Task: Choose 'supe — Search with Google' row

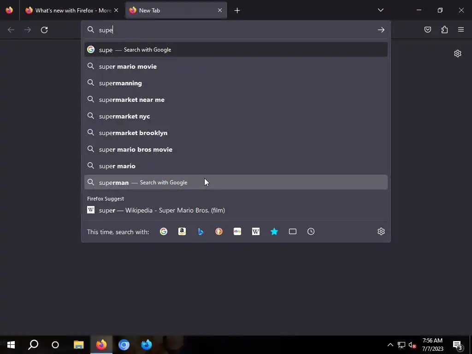Action: (236, 50)
